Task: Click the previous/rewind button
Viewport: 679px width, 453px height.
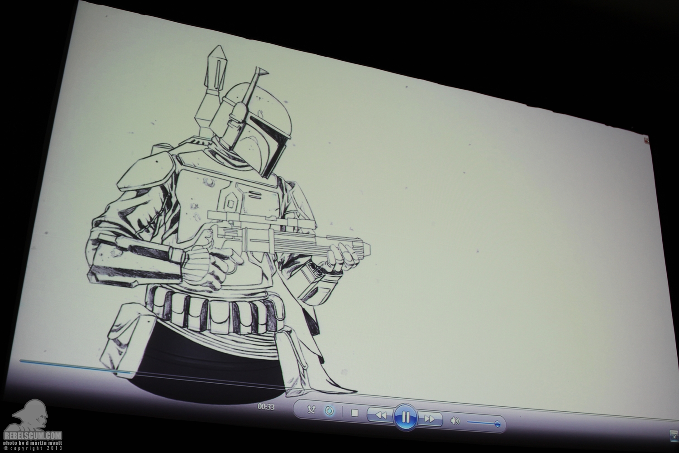Action: tap(381, 414)
